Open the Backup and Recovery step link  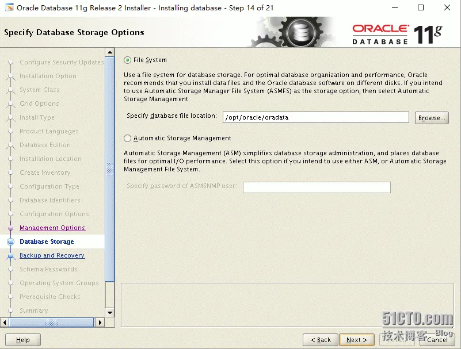(52, 255)
